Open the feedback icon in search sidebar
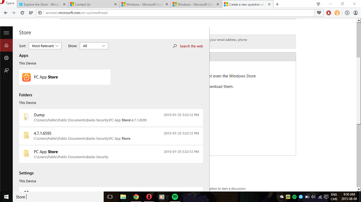This screenshot has width=361, height=202. pos(6,71)
